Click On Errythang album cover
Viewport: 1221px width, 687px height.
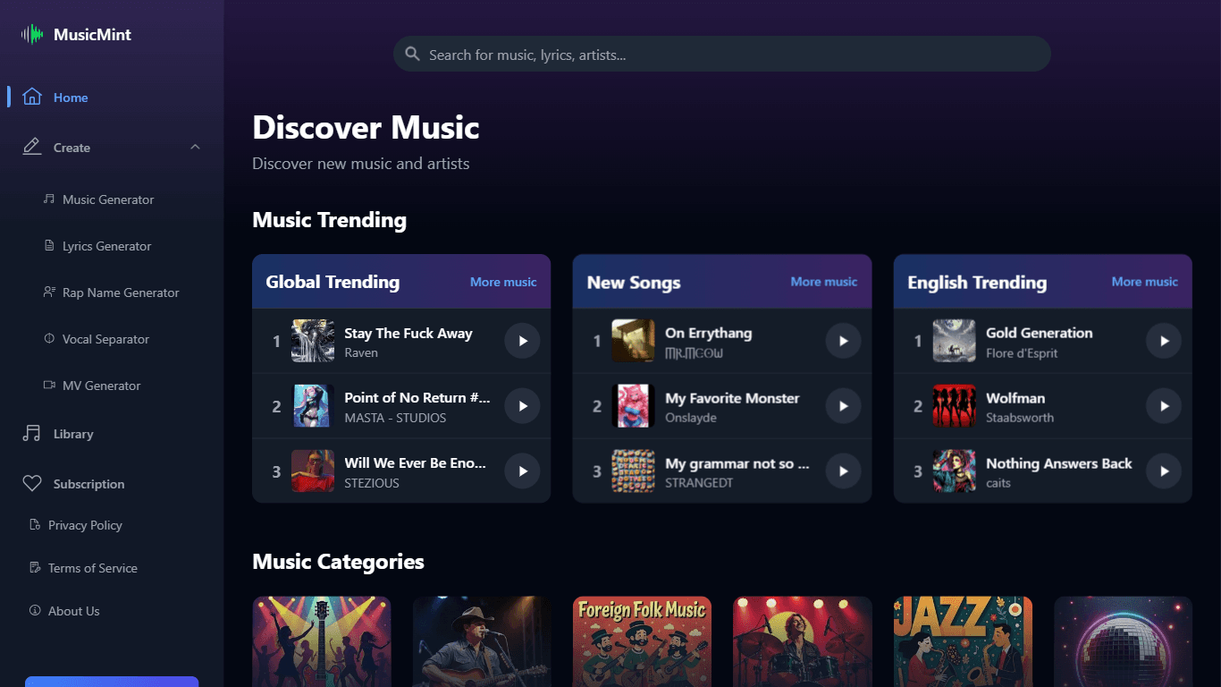[633, 341]
